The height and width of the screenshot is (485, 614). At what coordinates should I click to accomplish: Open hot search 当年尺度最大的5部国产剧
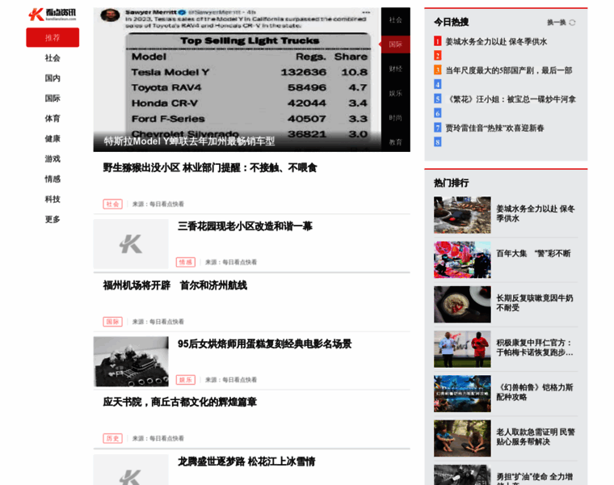point(509,70)
